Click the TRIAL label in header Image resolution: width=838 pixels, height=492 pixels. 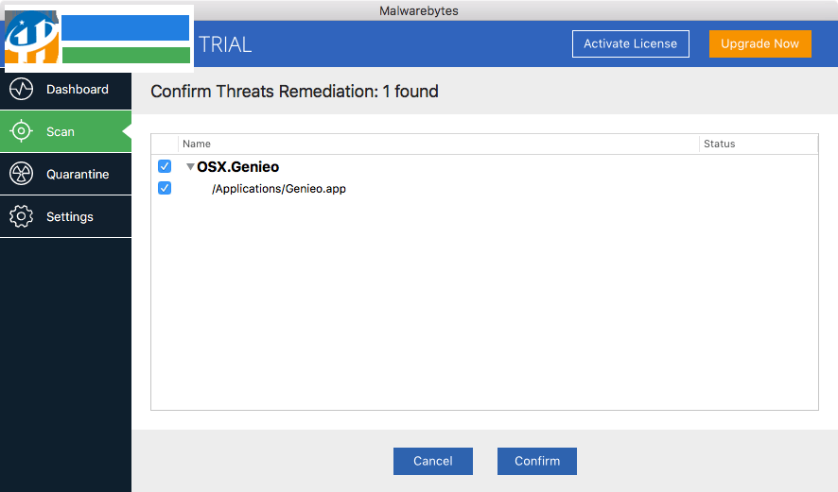(x=225, y=44)
